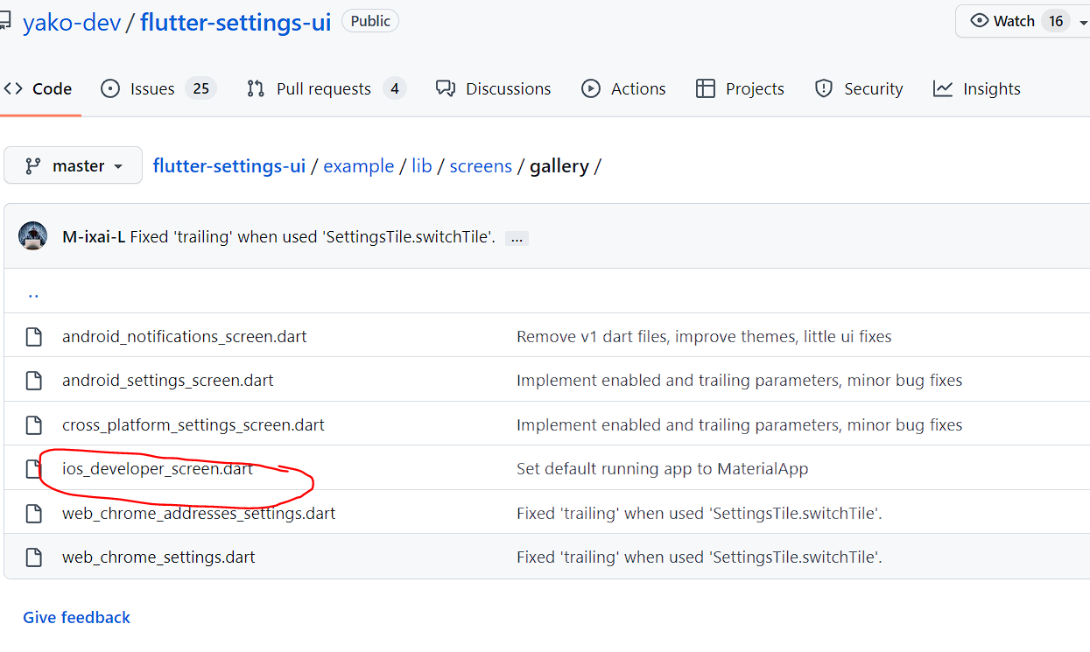Go to screens folder in breadcrumb
Viewport: 1090px width, 652px height.
pos(481,165)
